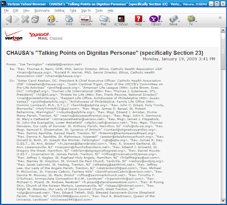
Task: Click the From: field label
Action: pyautogui.click(x=11, y=64)
